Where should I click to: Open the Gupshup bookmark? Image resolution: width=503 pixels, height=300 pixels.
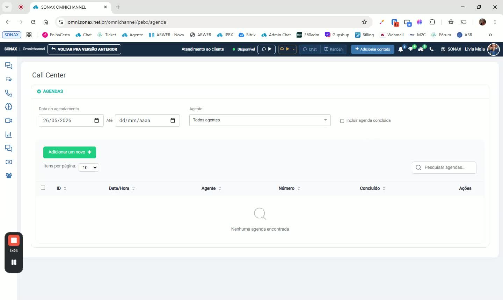(x=337, y=35)
